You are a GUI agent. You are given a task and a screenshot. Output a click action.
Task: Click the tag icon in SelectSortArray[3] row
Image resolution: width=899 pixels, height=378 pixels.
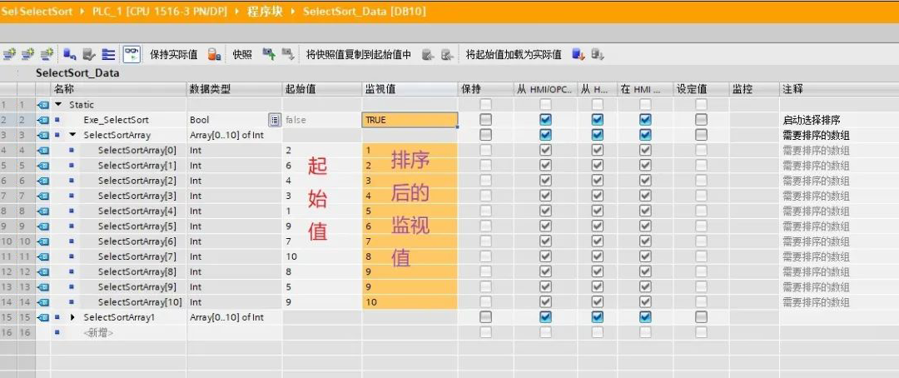click(43, 196)
